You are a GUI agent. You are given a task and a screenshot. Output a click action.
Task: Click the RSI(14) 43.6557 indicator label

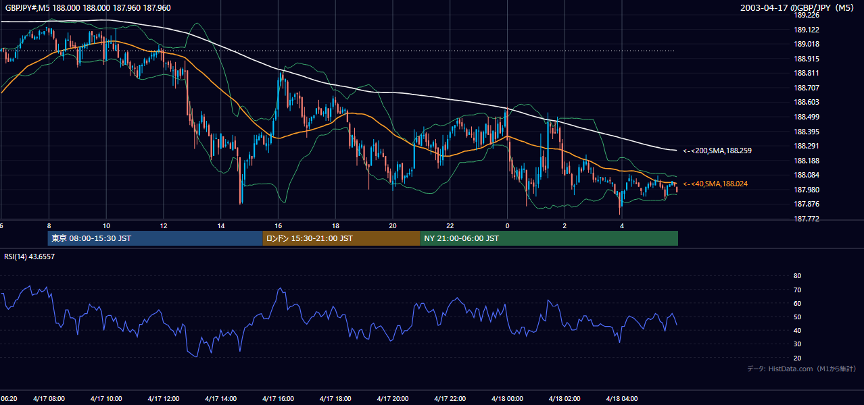29,256
